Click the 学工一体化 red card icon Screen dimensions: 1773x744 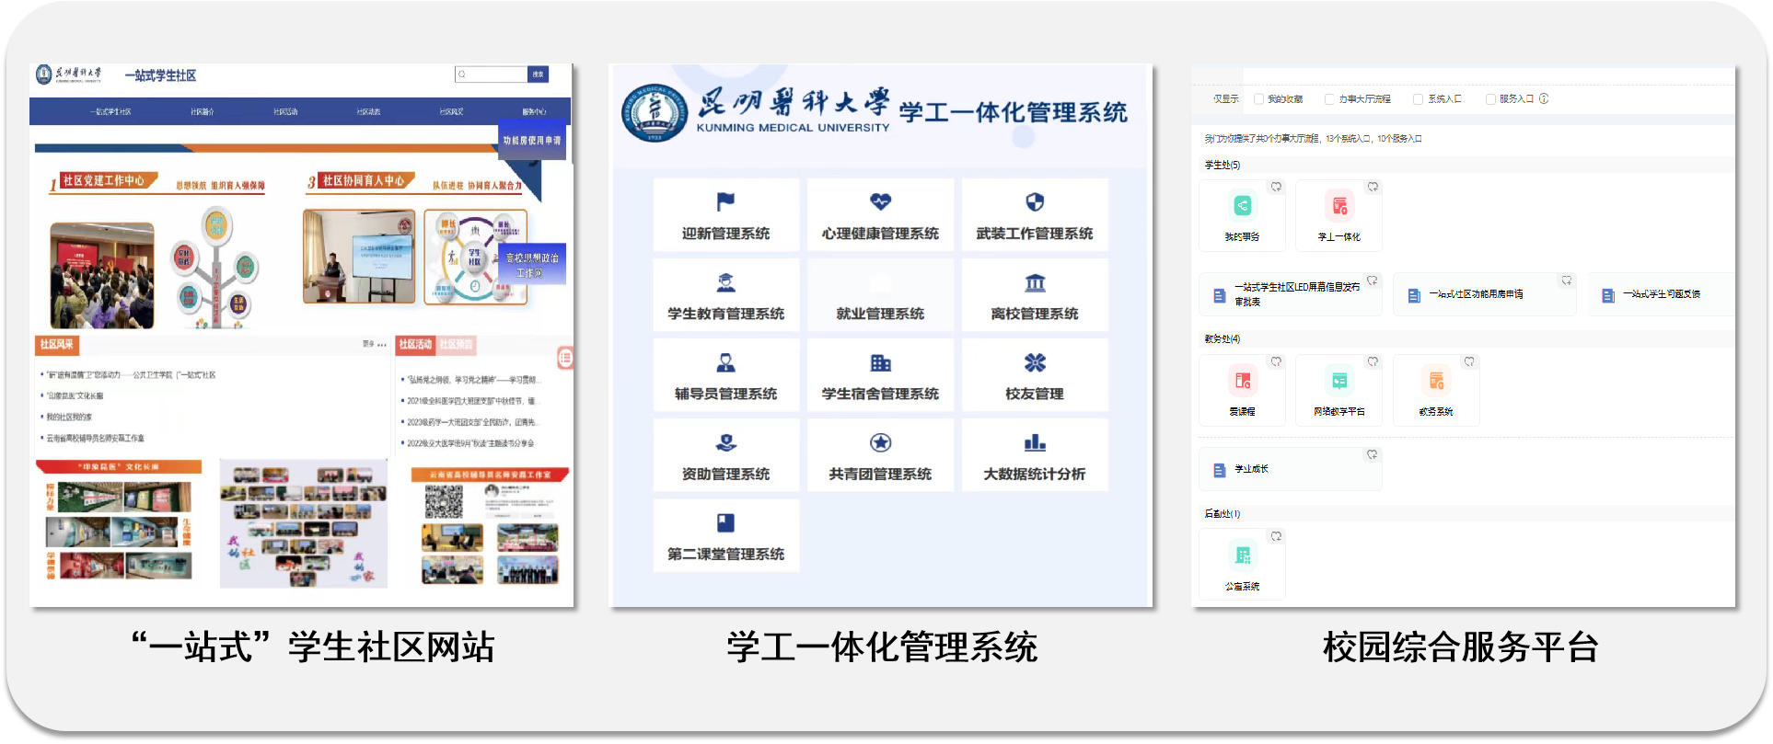(1338, 206)
